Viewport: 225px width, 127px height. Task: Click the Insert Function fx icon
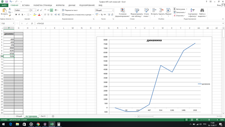pos(32,23)
